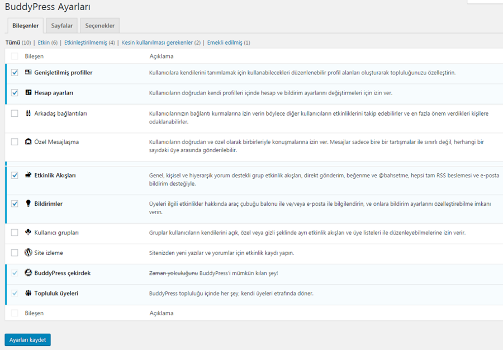The image size is (503, 350).
Task: Click the Ayarları kaydet button
Action: pyautogui.click(x=27, y=340)
